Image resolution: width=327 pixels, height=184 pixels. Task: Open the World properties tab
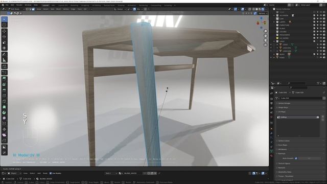[271, 117]
